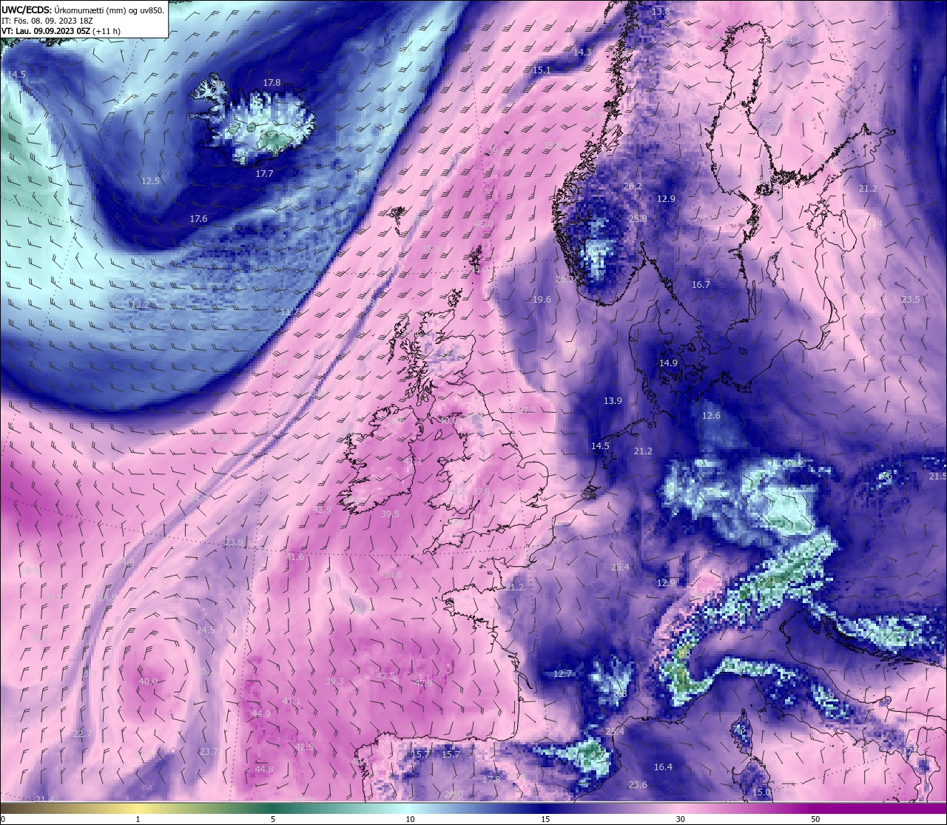The image size is (947, 825).
Task: Click the 16.4 value in the Mediterranean
Action: (663, 767)
